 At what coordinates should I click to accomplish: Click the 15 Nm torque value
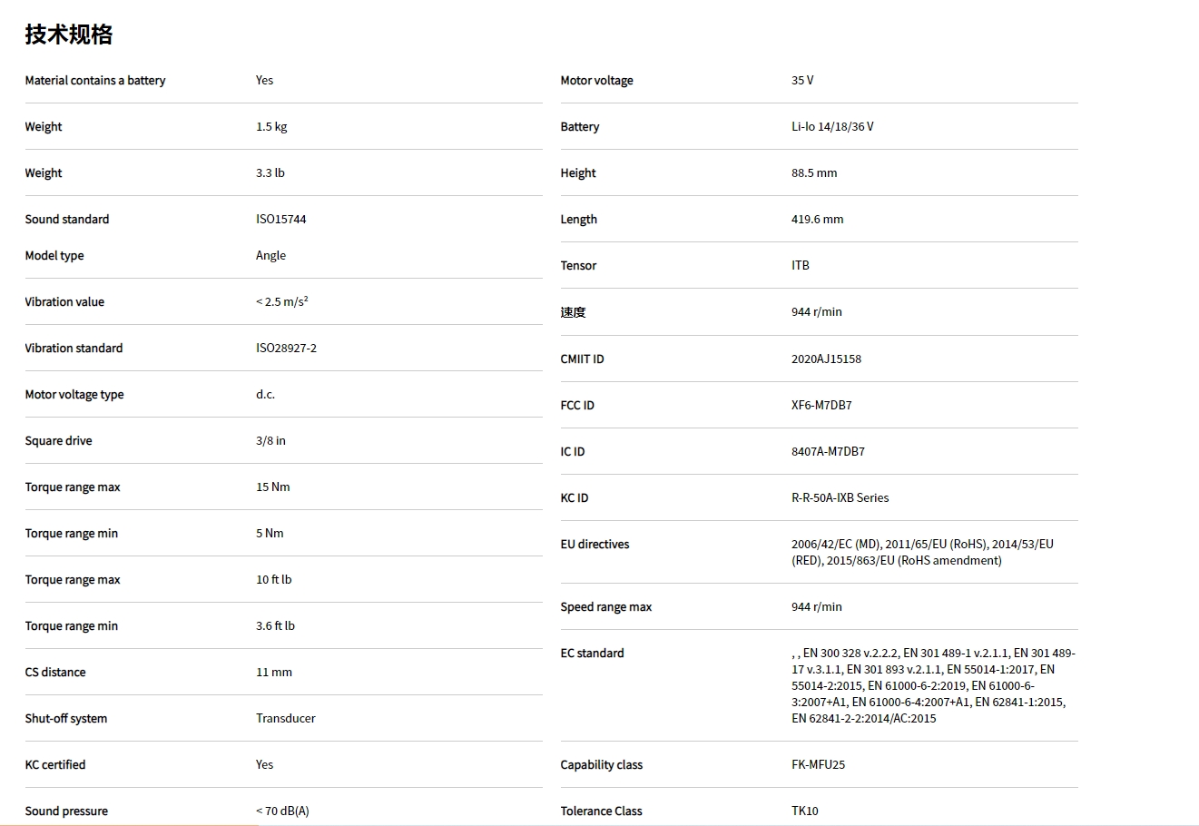point(273,487)
